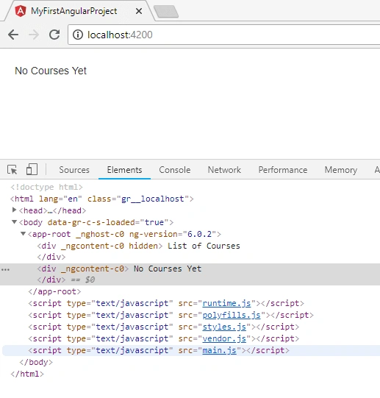Open the styles.js script link
This screenshot has height=398, width=380.
tap(224, 327)
